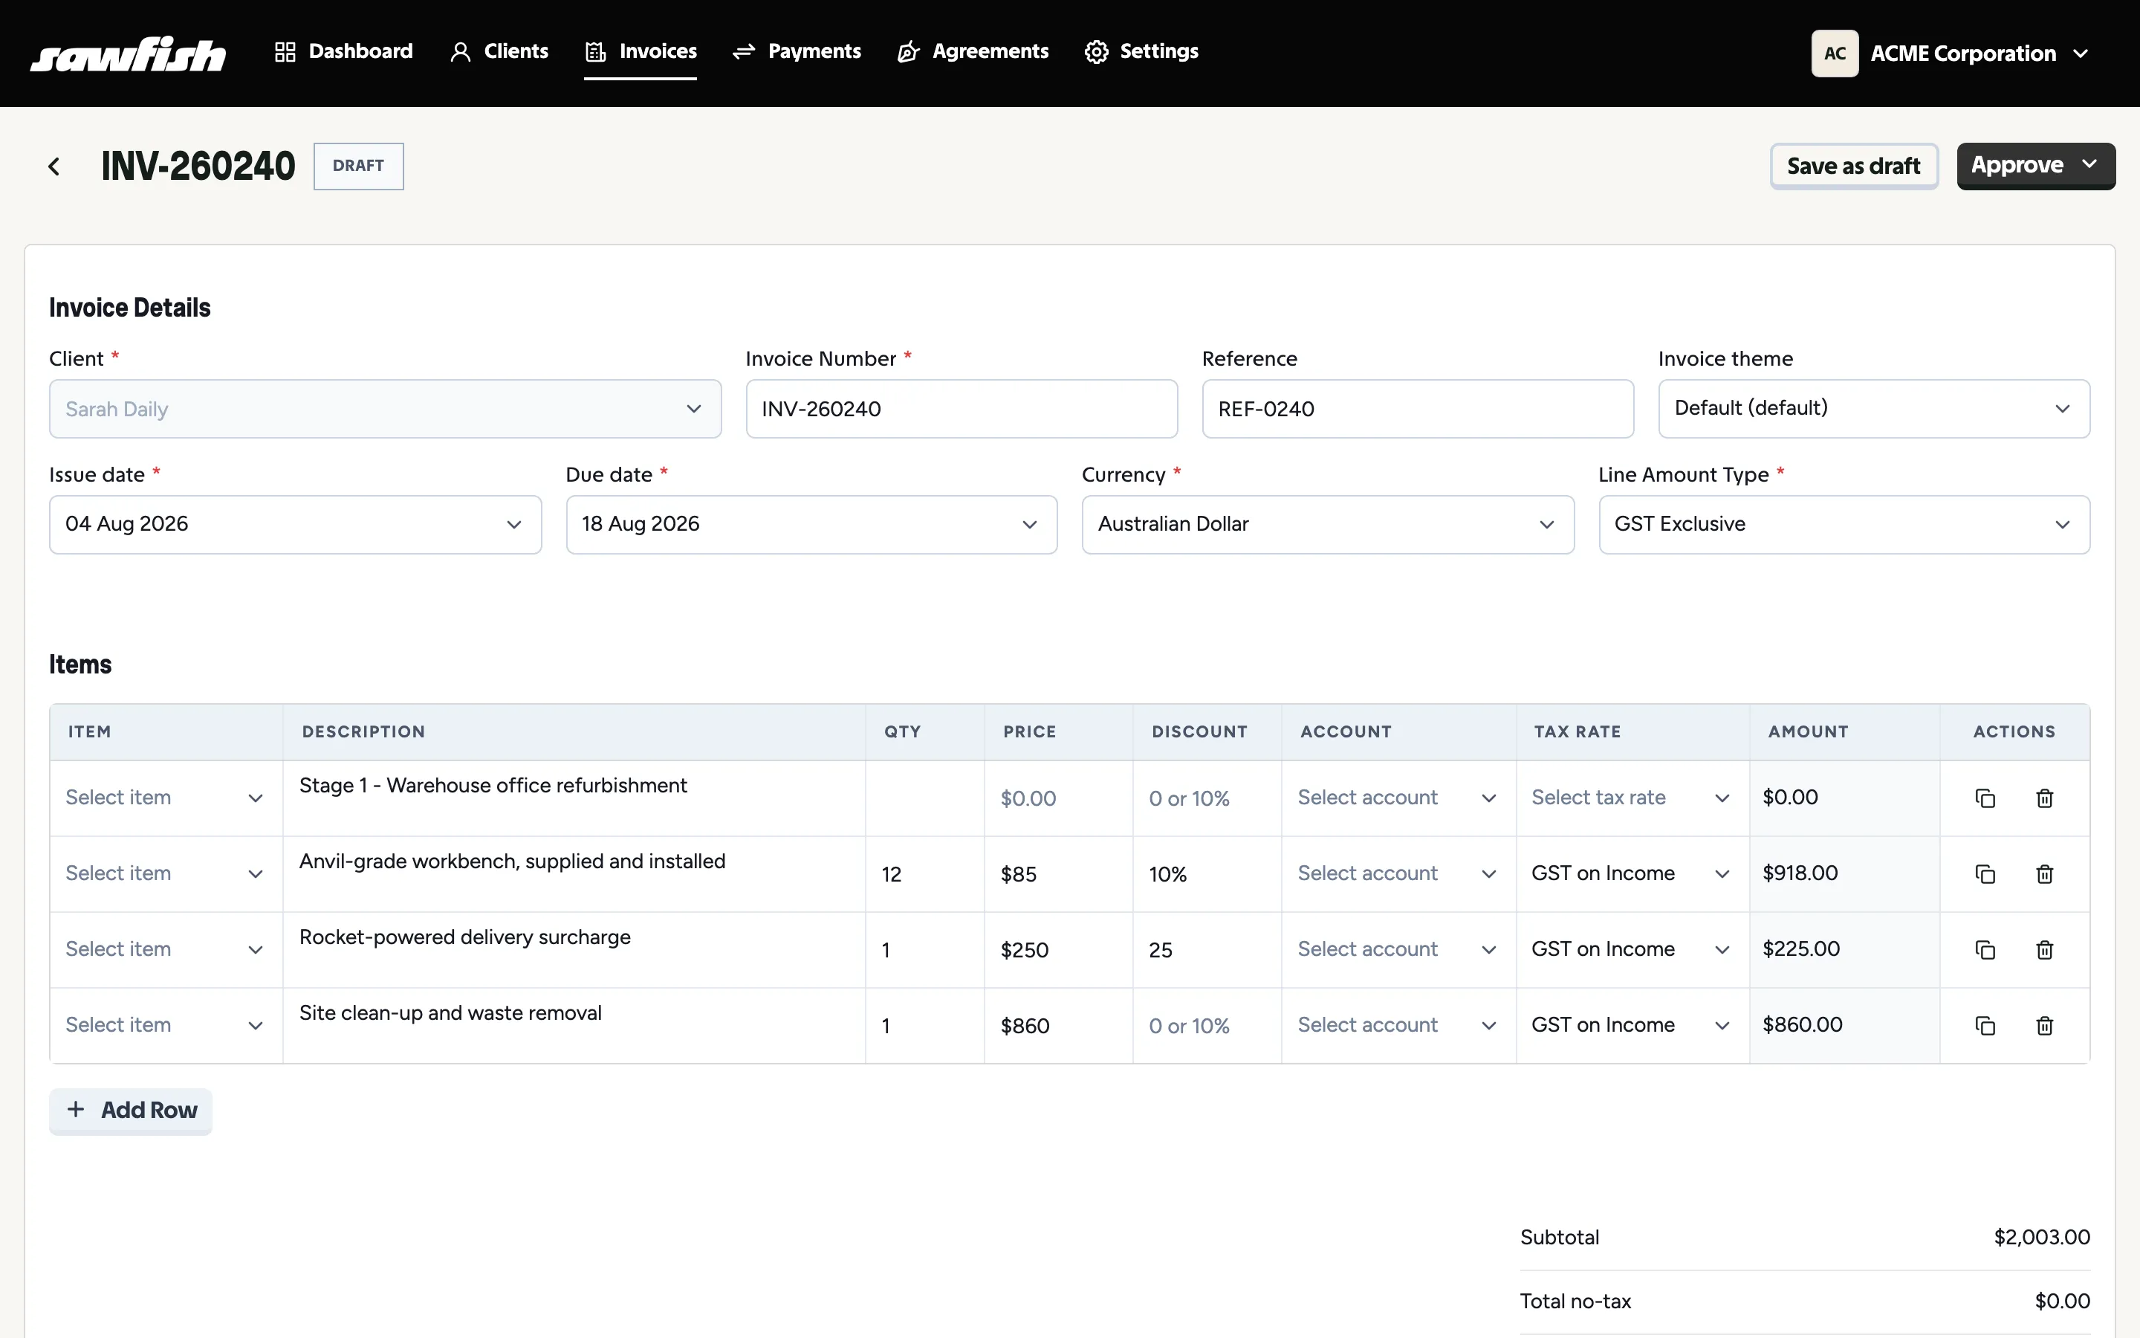Duplicate the Site clean-up row
Viewport: 2140px width, 1338px height.
(x=1985, y=1026)
